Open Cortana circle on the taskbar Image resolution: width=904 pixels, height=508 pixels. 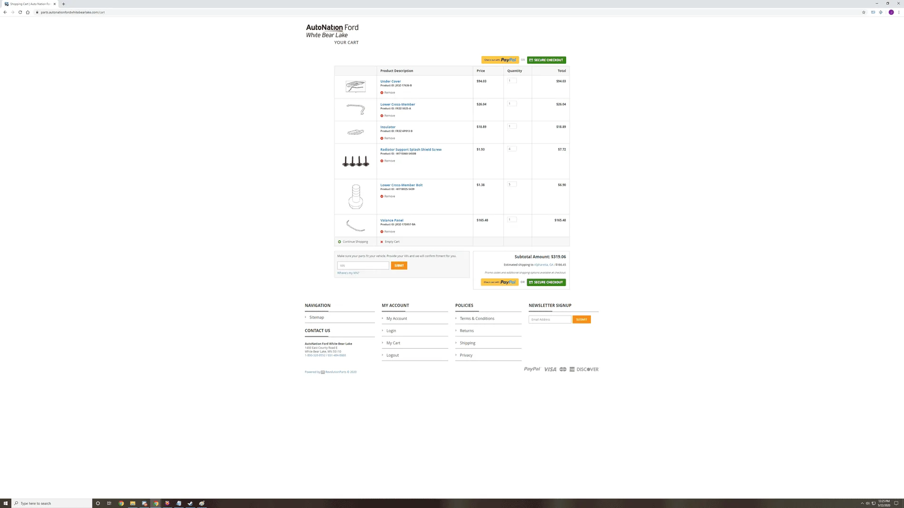point(98,503)
